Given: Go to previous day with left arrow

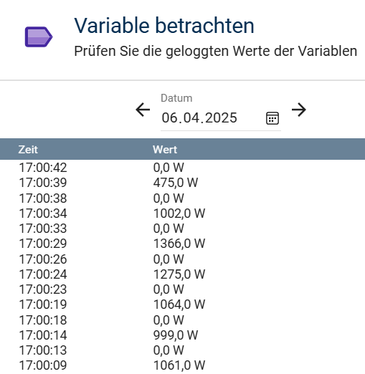Looking at the screenshot, I should pos(143,110).
